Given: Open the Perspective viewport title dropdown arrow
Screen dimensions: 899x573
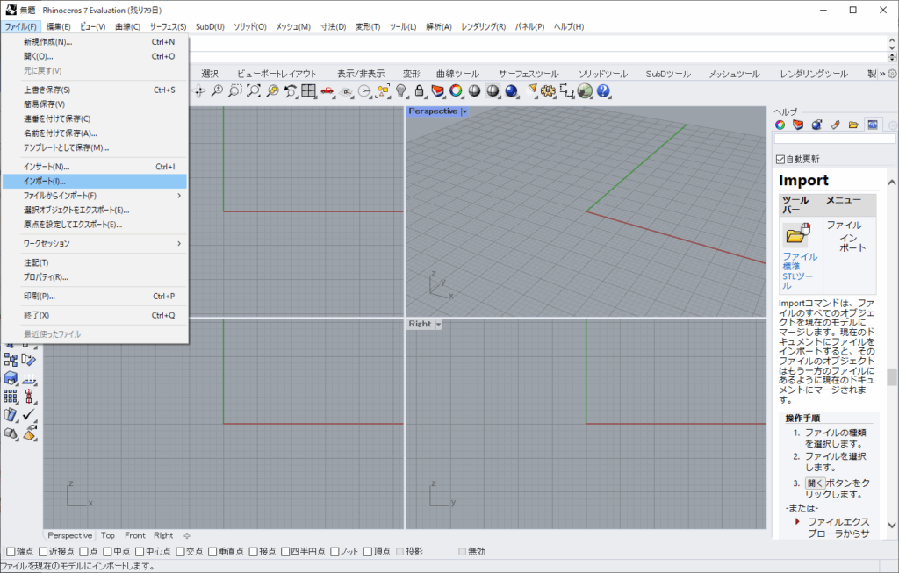Looking at the screenshot, I should (x=464, y=111).
